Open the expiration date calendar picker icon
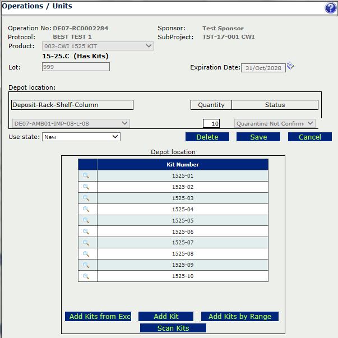338x338 pixels. pos(290,66)
